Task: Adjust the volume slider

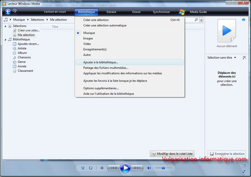Action: (163, 168)
